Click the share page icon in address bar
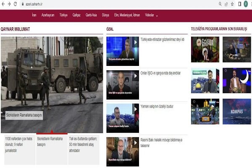The width and height of the screenshot is (252, 168). pos(226,4)
